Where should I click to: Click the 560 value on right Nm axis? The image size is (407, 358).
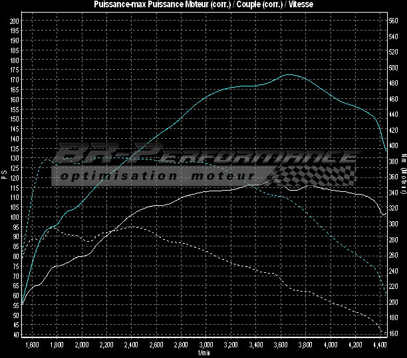click(x=394, y=21)
